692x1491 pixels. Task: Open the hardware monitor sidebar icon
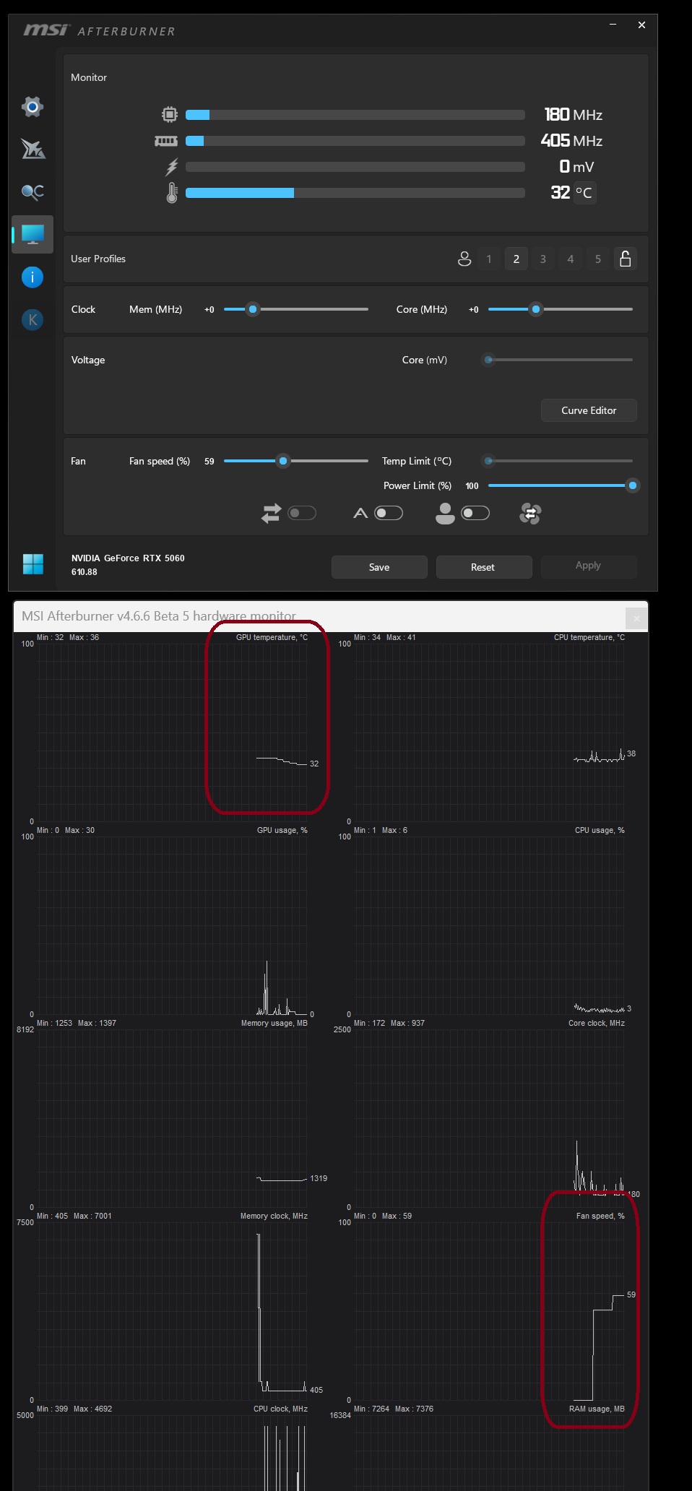(x=33, y=234)
